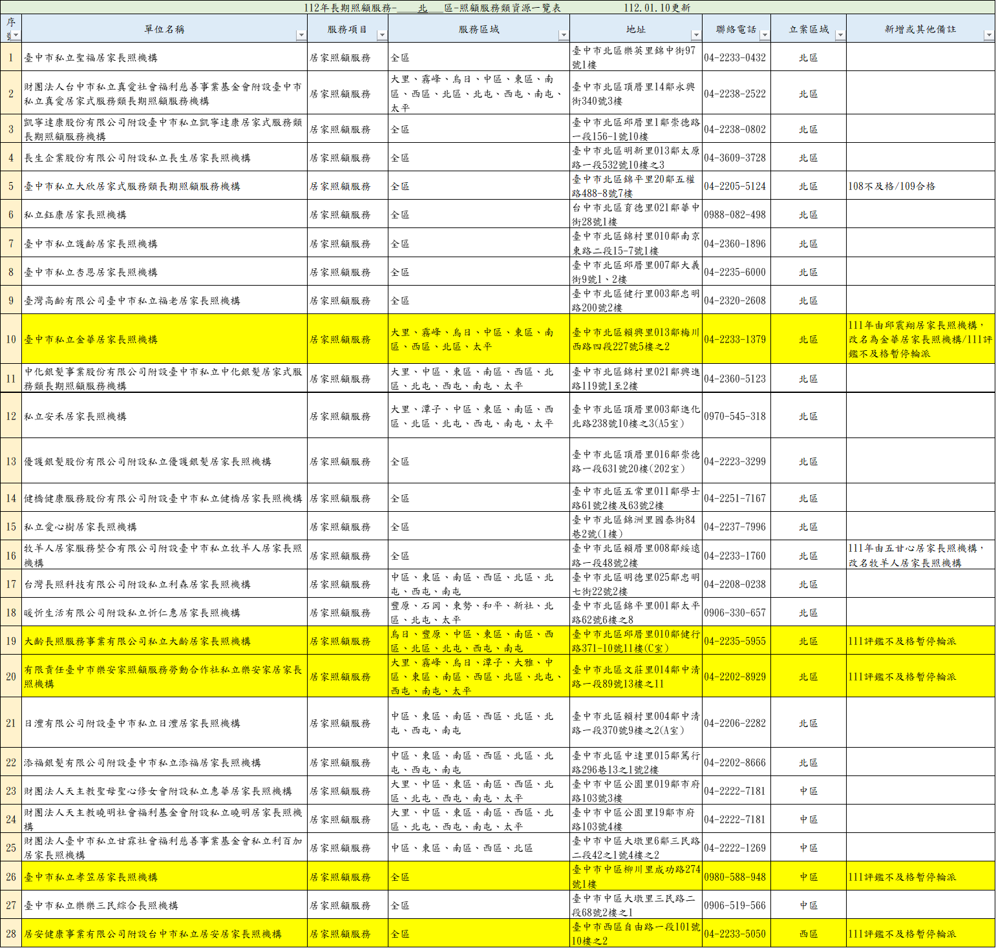Select phone number 04-2206-2282
996x948 pixels.
[736, 723]
